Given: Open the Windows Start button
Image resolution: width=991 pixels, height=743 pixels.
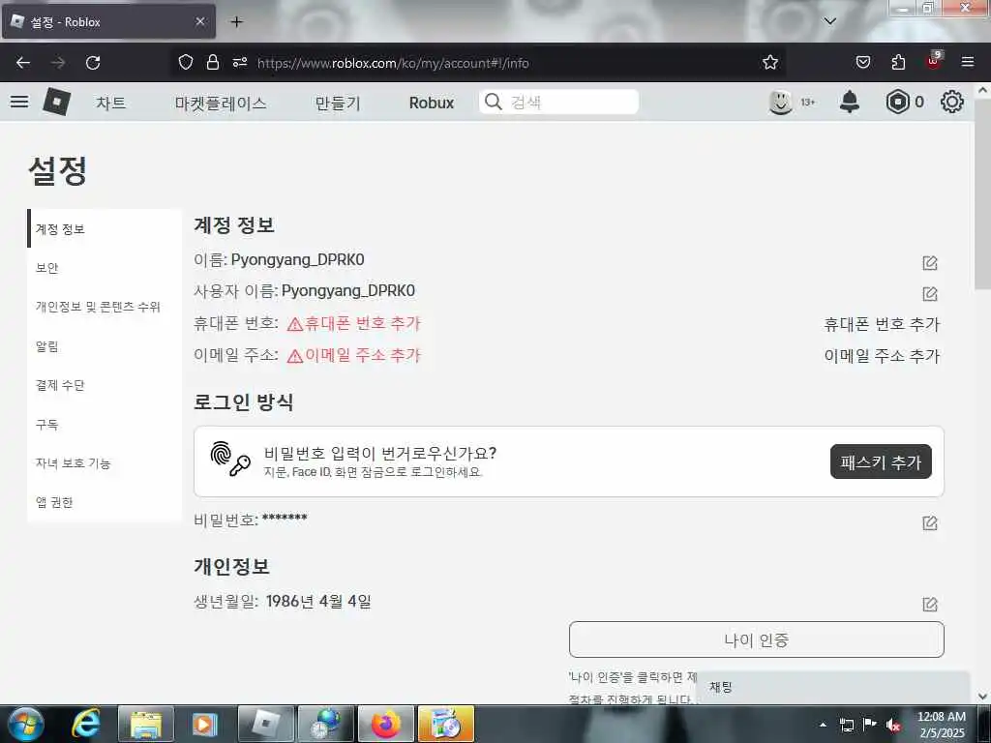Looking at the screenshot, I should pyautogui.click(x=25, y=724).
